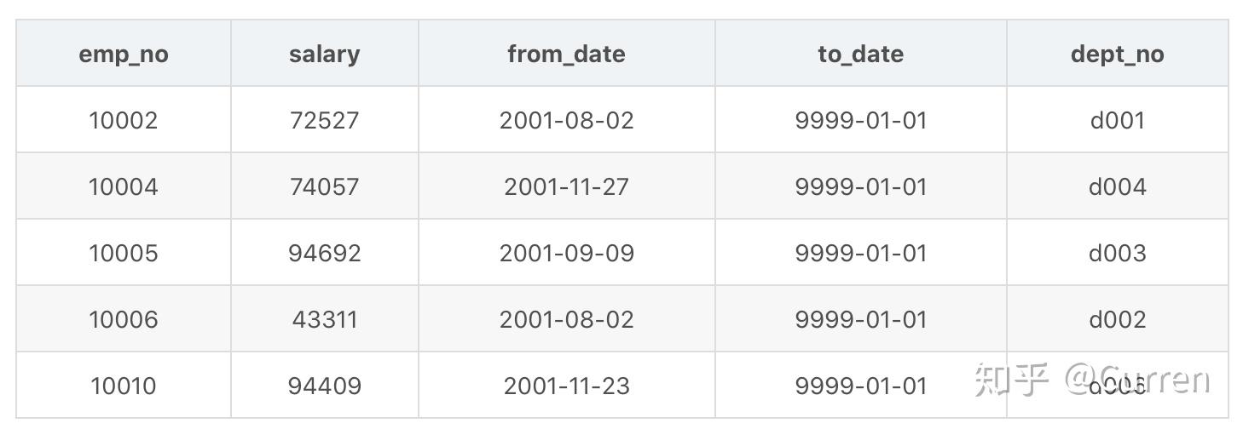Click the salary value 94409
Screen dimensions: 1243x429
(324, 386)
